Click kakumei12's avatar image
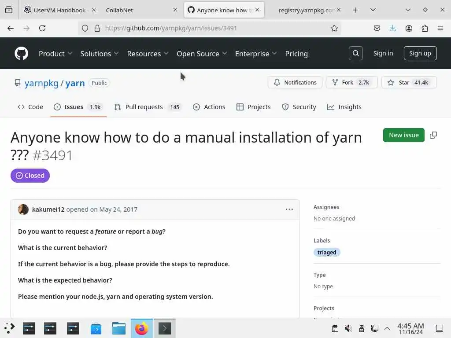This screenshot has width=451, height=338. [23, 209]
